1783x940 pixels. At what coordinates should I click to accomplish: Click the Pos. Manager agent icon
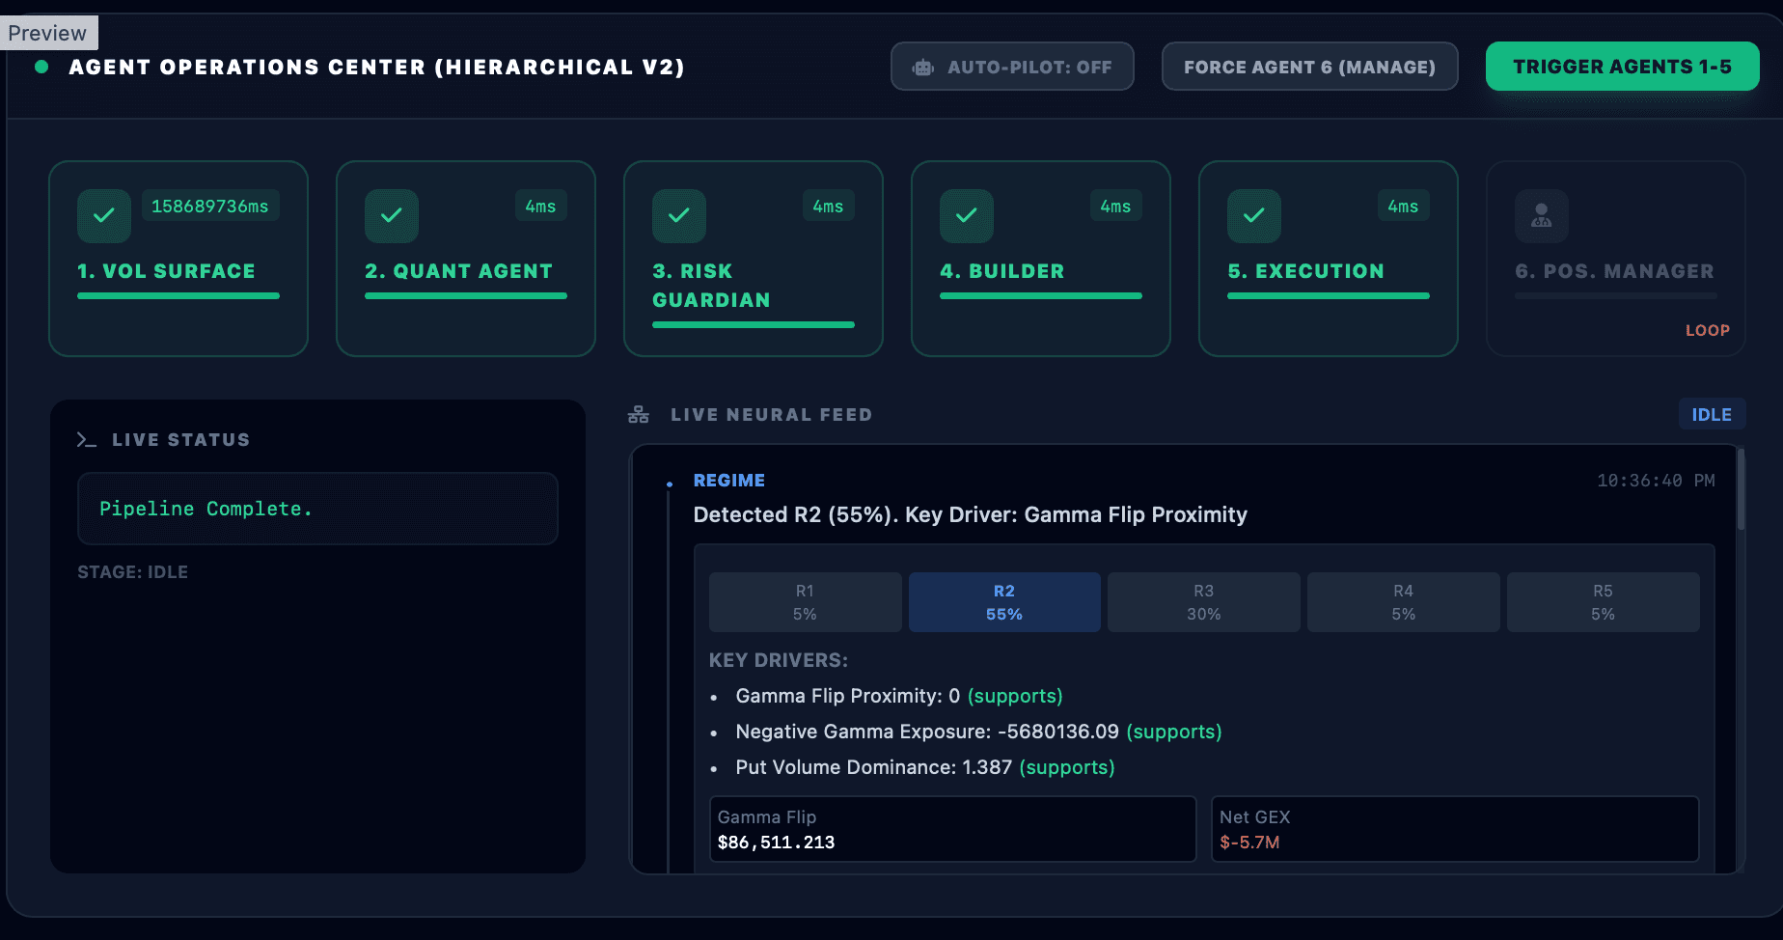[x=1541, y=215]
